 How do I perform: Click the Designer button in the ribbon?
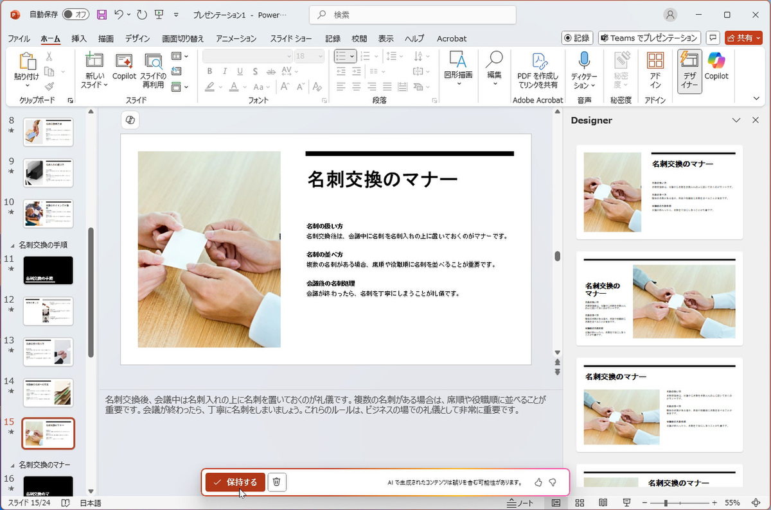point(689,71)
